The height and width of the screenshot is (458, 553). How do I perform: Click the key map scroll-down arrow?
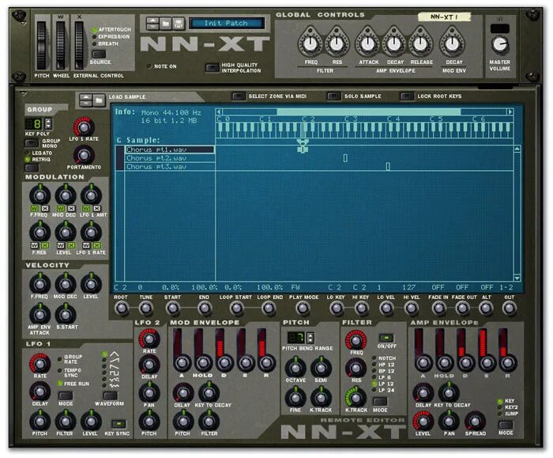click(x=517, y=278)
